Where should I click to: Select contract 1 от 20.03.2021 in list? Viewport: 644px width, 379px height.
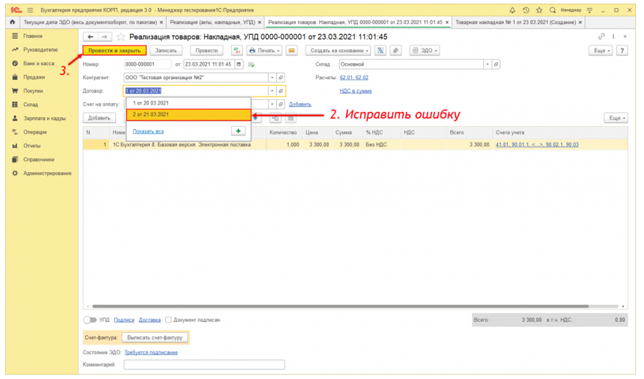tap(189, 103)
